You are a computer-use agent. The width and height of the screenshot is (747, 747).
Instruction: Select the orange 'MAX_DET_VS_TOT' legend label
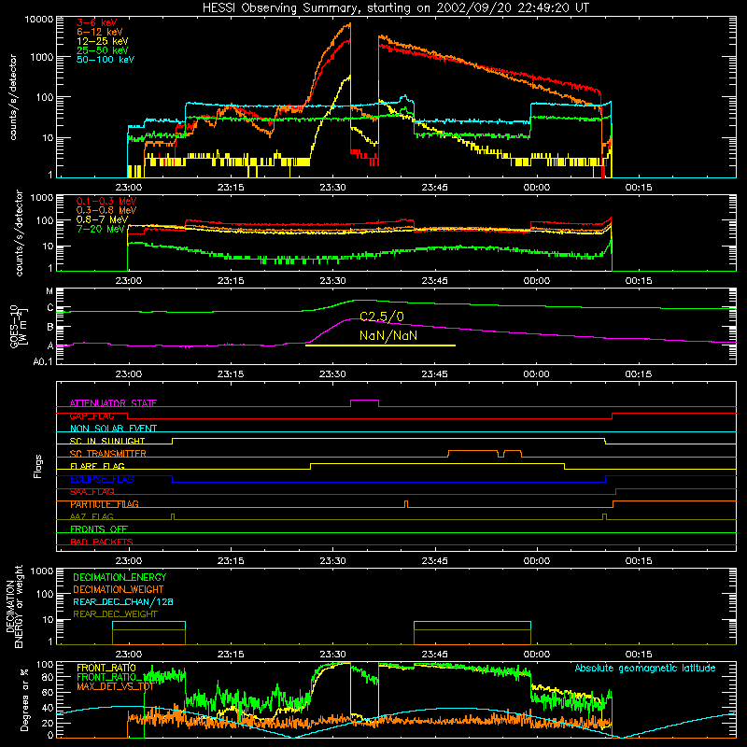(x=115, y=686)
